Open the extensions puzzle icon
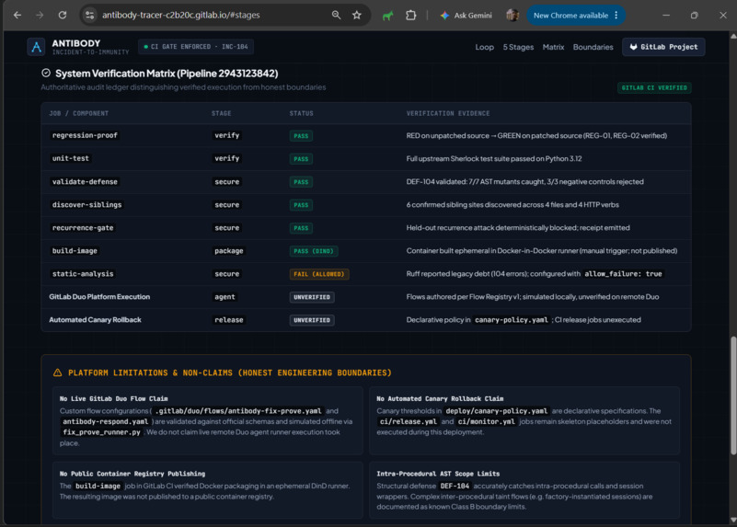The width and height of the screenshot is (737, 527). pos(410,15)
